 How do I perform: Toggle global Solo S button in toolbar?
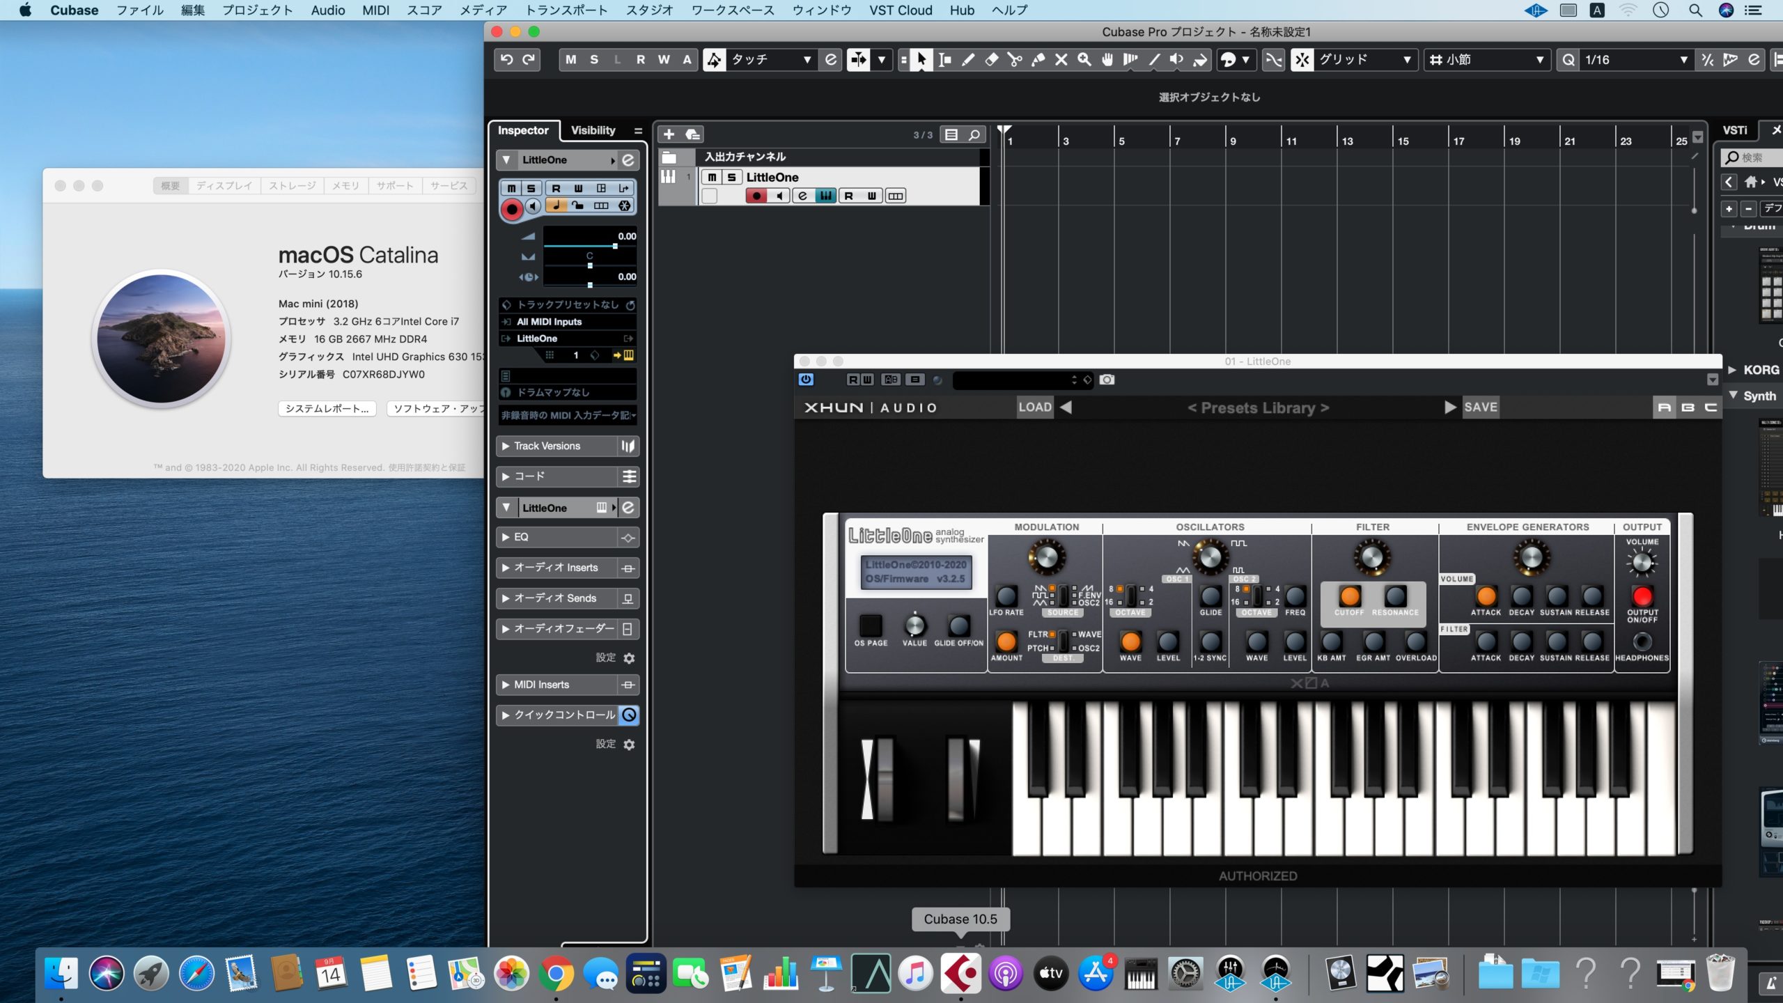pyautogui.click(x=594, y=60)
